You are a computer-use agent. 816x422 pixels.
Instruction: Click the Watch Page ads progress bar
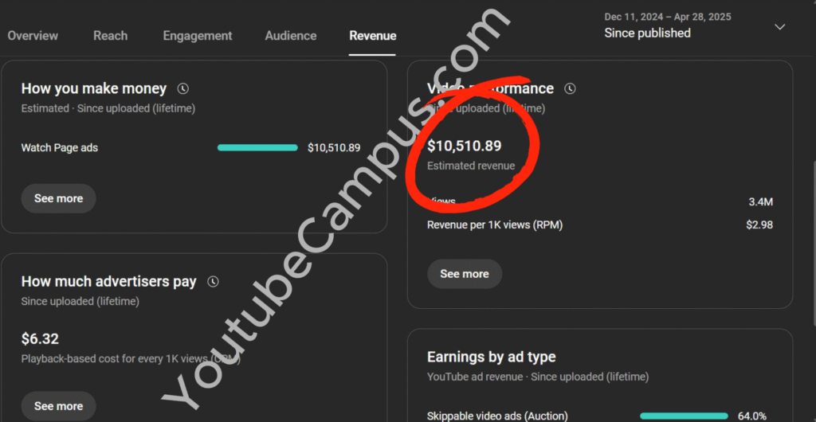pos(257,147)
